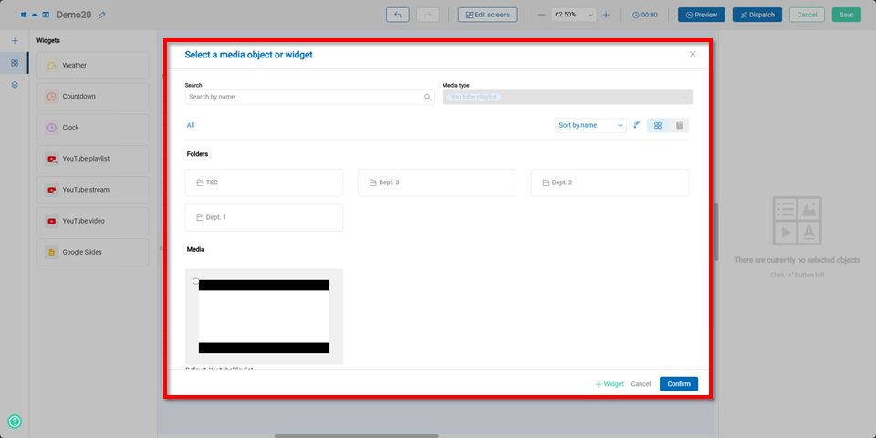876x438 pixels.
Task: Click the Dispatch button
Action: (x=756, y=15)
